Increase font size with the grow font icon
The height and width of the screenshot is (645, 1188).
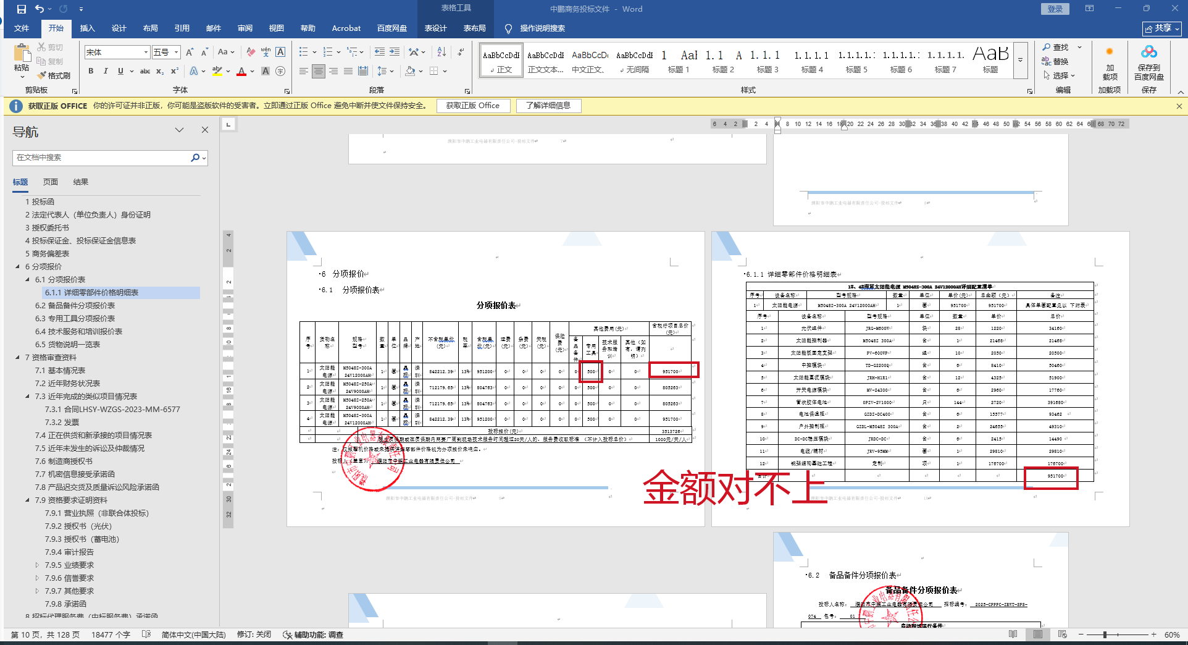(190, 53)
